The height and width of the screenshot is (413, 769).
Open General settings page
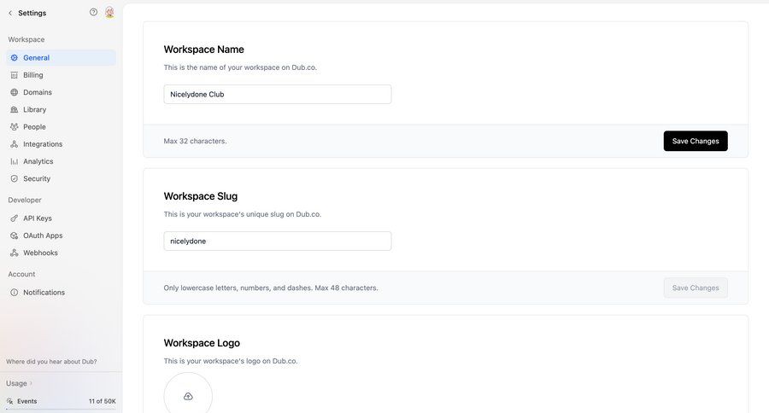point(62,58)
